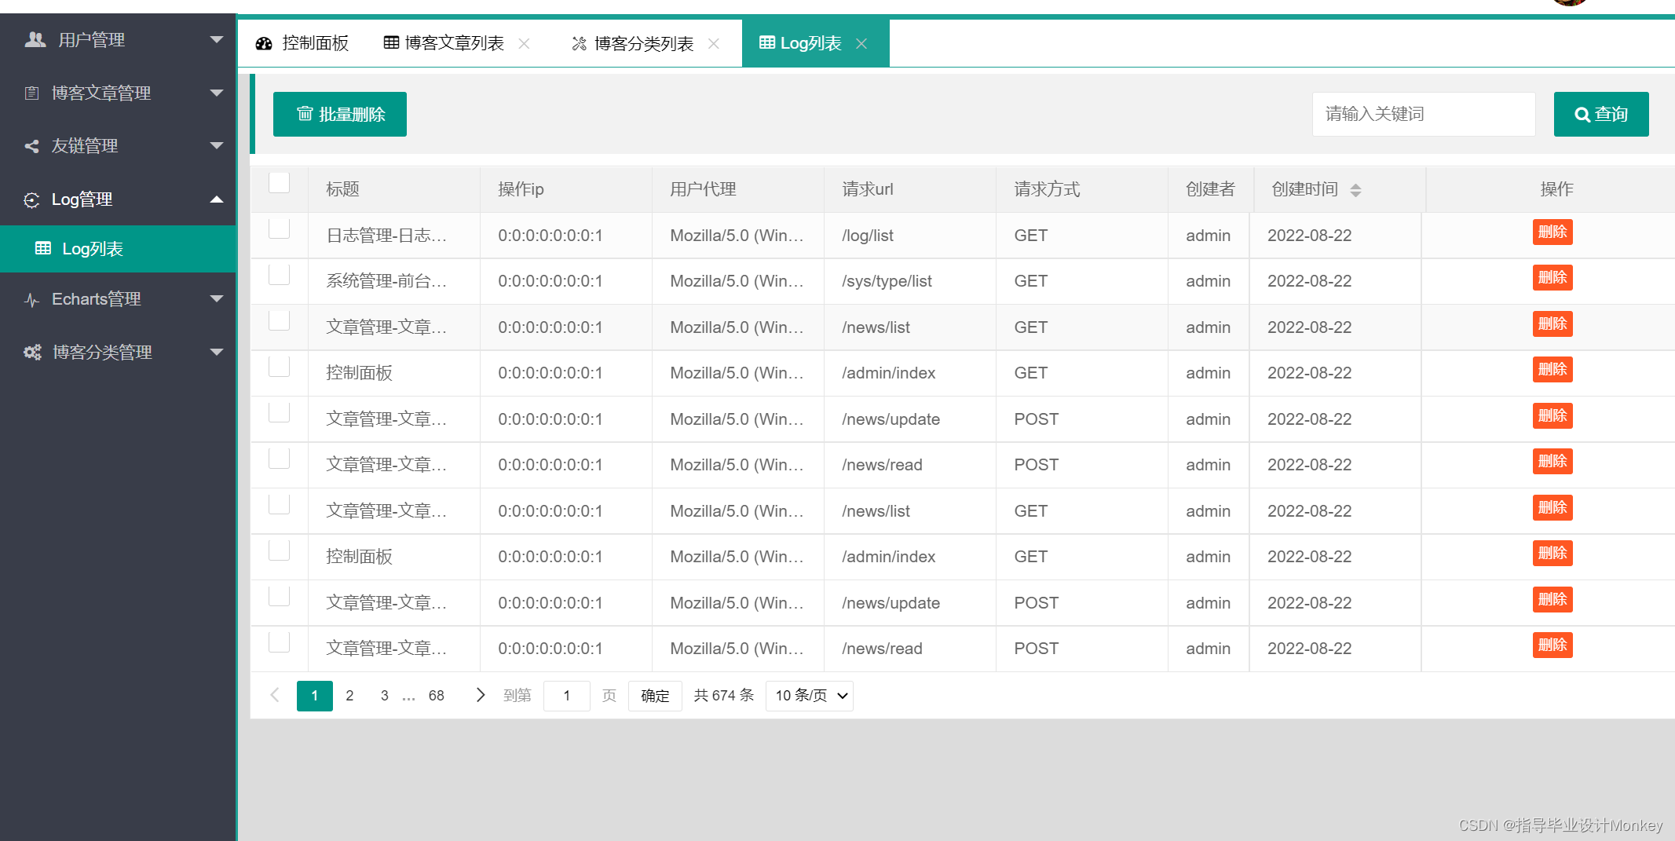1675x841 pixels.
Task: Tick checkbox for second /news/list row
Action: [280, 504]
